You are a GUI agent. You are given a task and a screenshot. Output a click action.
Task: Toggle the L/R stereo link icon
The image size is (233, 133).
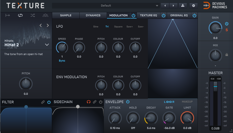[x=169, y=102]
